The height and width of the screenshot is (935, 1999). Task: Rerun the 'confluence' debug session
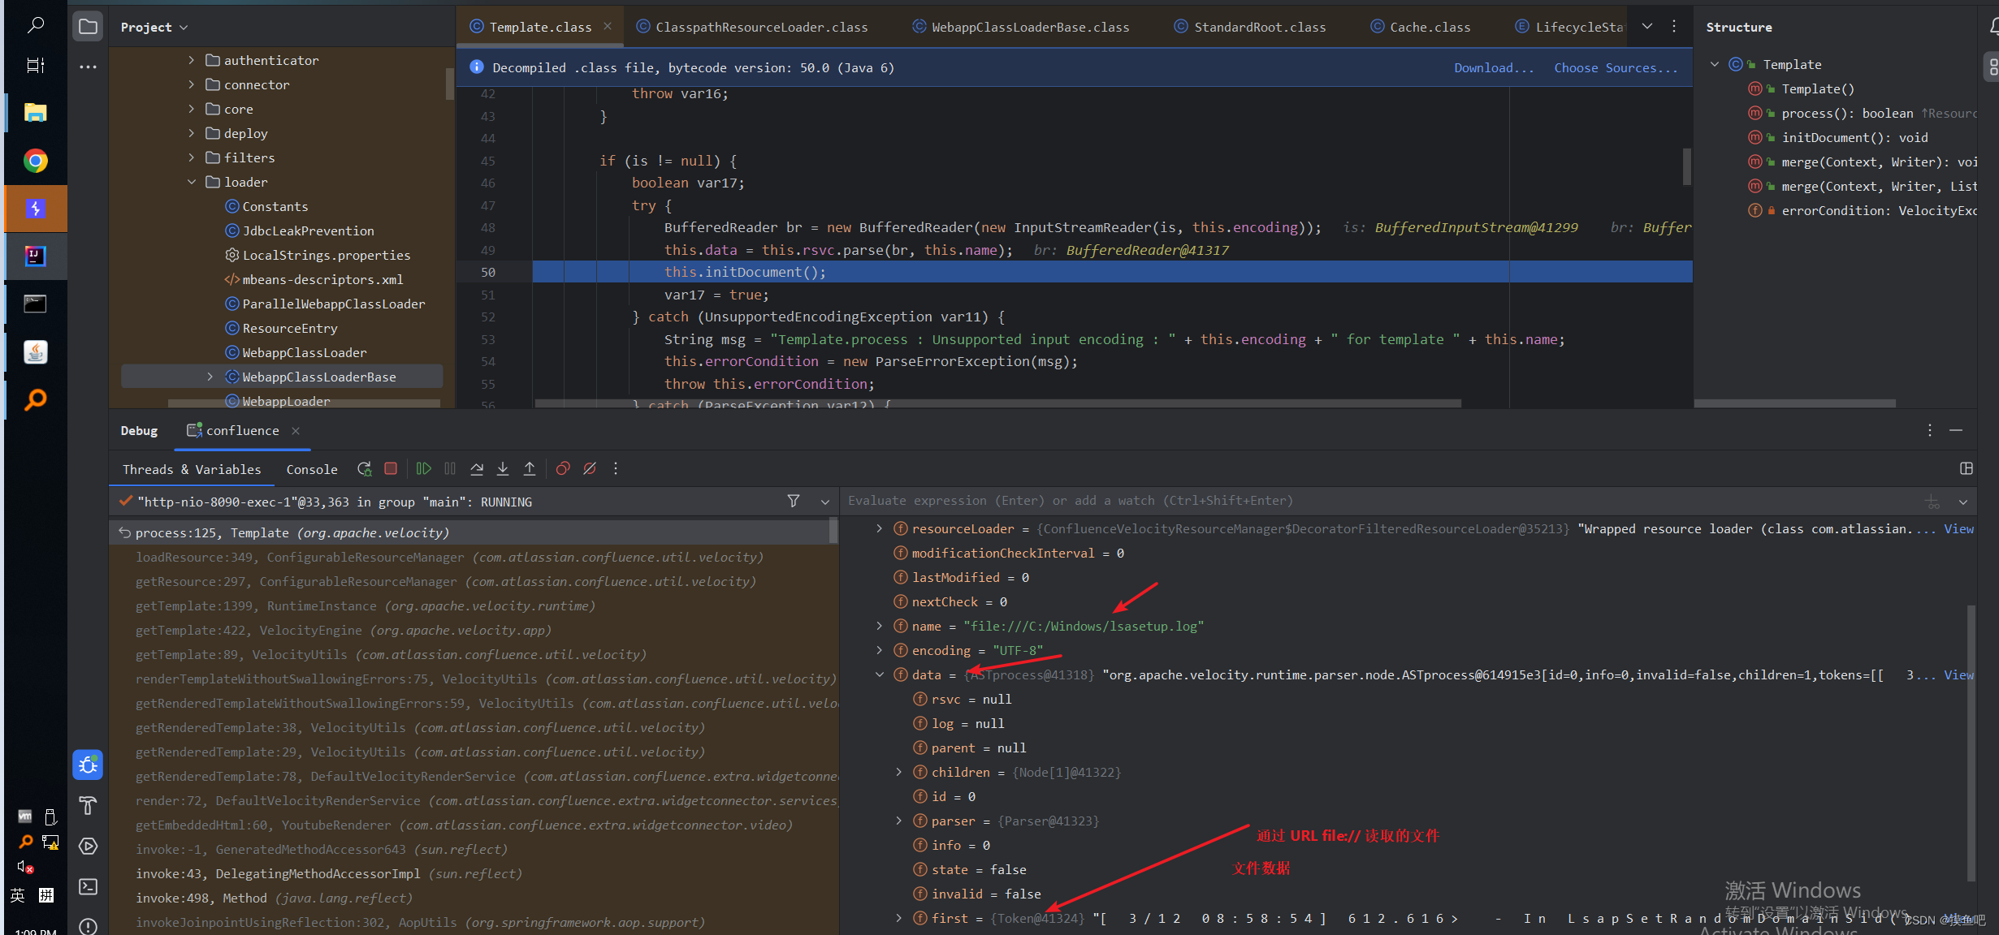tap(364, 468)
